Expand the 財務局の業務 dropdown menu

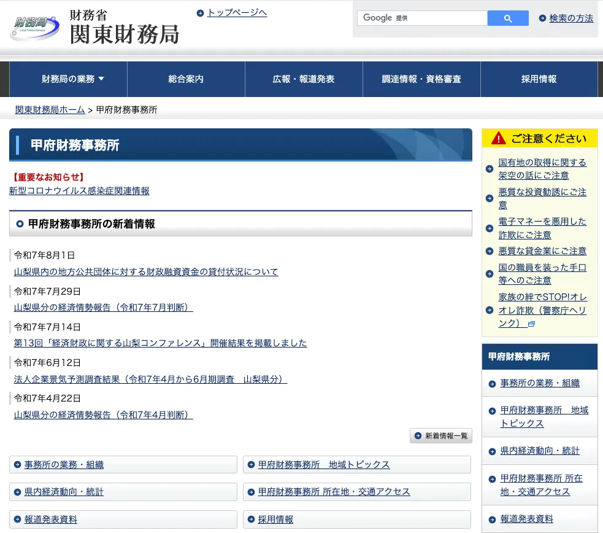72,79
